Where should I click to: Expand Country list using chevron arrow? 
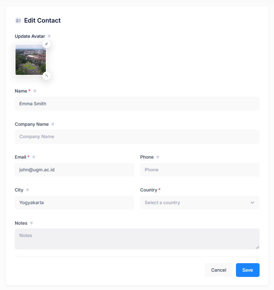(x=253, y=202)
